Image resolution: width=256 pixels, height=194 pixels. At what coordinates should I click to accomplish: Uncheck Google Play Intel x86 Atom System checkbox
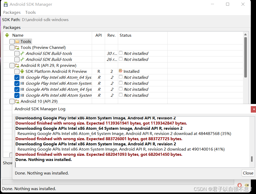[x=17, y=83]
